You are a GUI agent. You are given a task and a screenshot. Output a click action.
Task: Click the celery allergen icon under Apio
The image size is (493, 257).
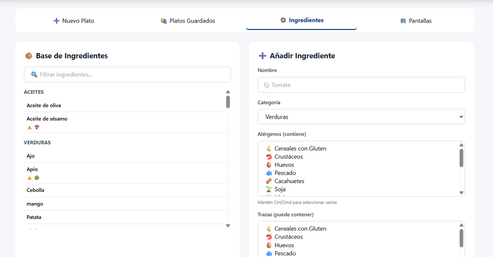[37, 178]
